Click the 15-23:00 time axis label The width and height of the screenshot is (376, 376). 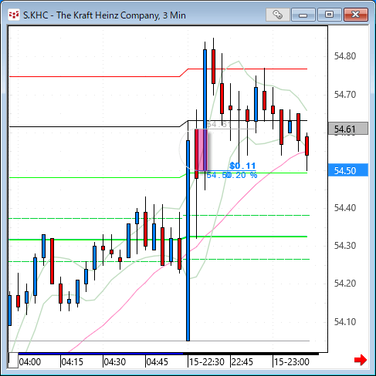tap(292, 362)
